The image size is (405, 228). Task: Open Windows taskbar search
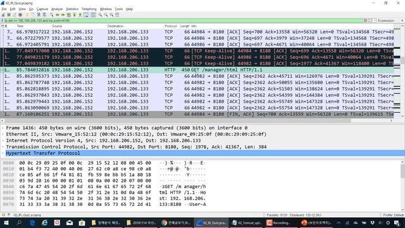[x=19, y=222]
